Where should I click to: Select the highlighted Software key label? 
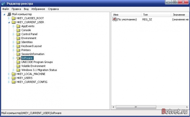(27, 58)
